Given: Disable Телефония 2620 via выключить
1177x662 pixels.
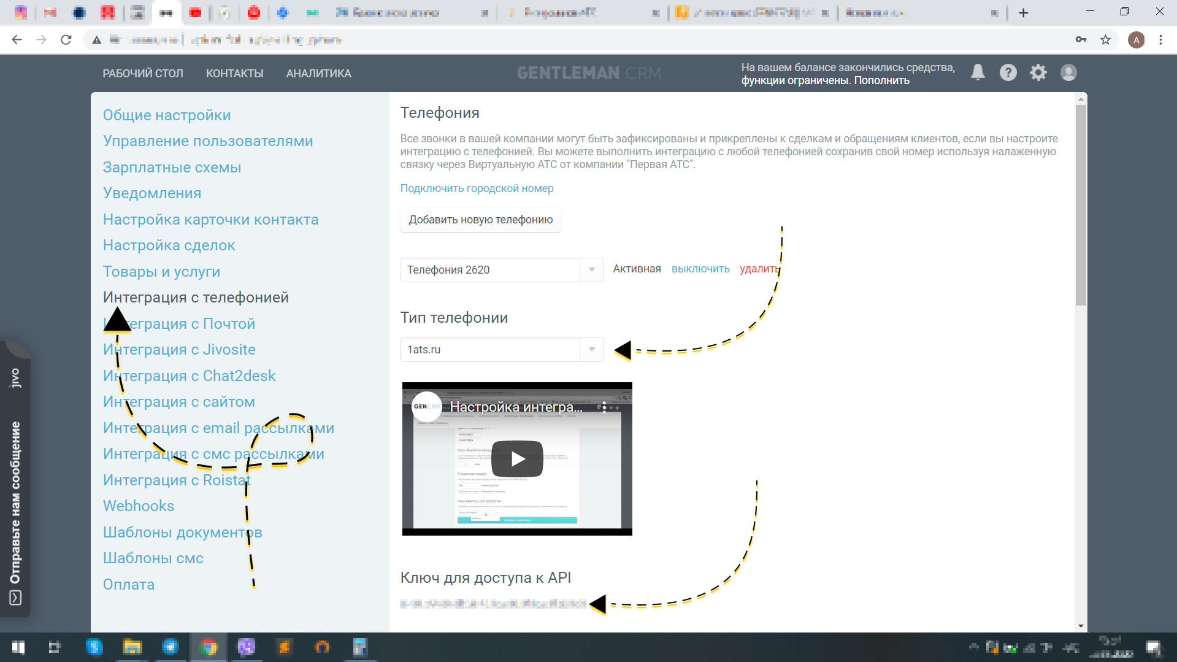Looking at the screenshot, I should tap(700, 269).
